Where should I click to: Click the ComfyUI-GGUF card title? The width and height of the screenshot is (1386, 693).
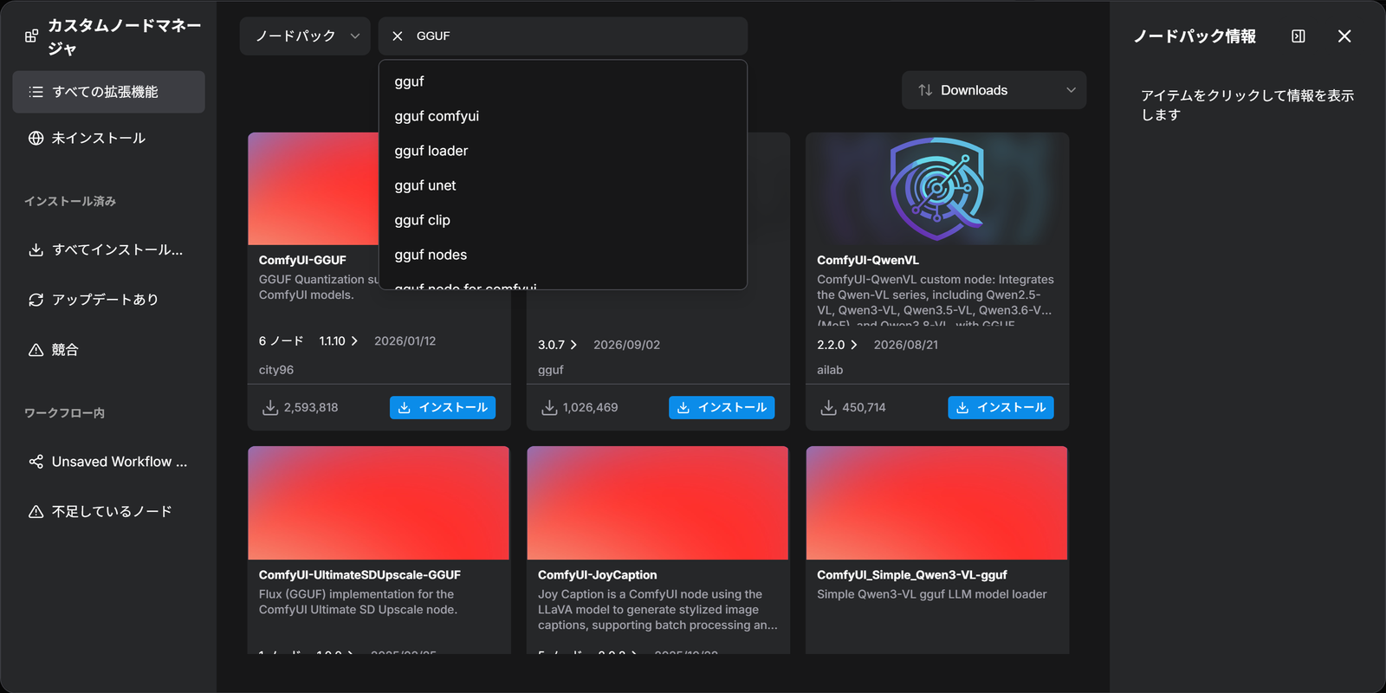302,260
